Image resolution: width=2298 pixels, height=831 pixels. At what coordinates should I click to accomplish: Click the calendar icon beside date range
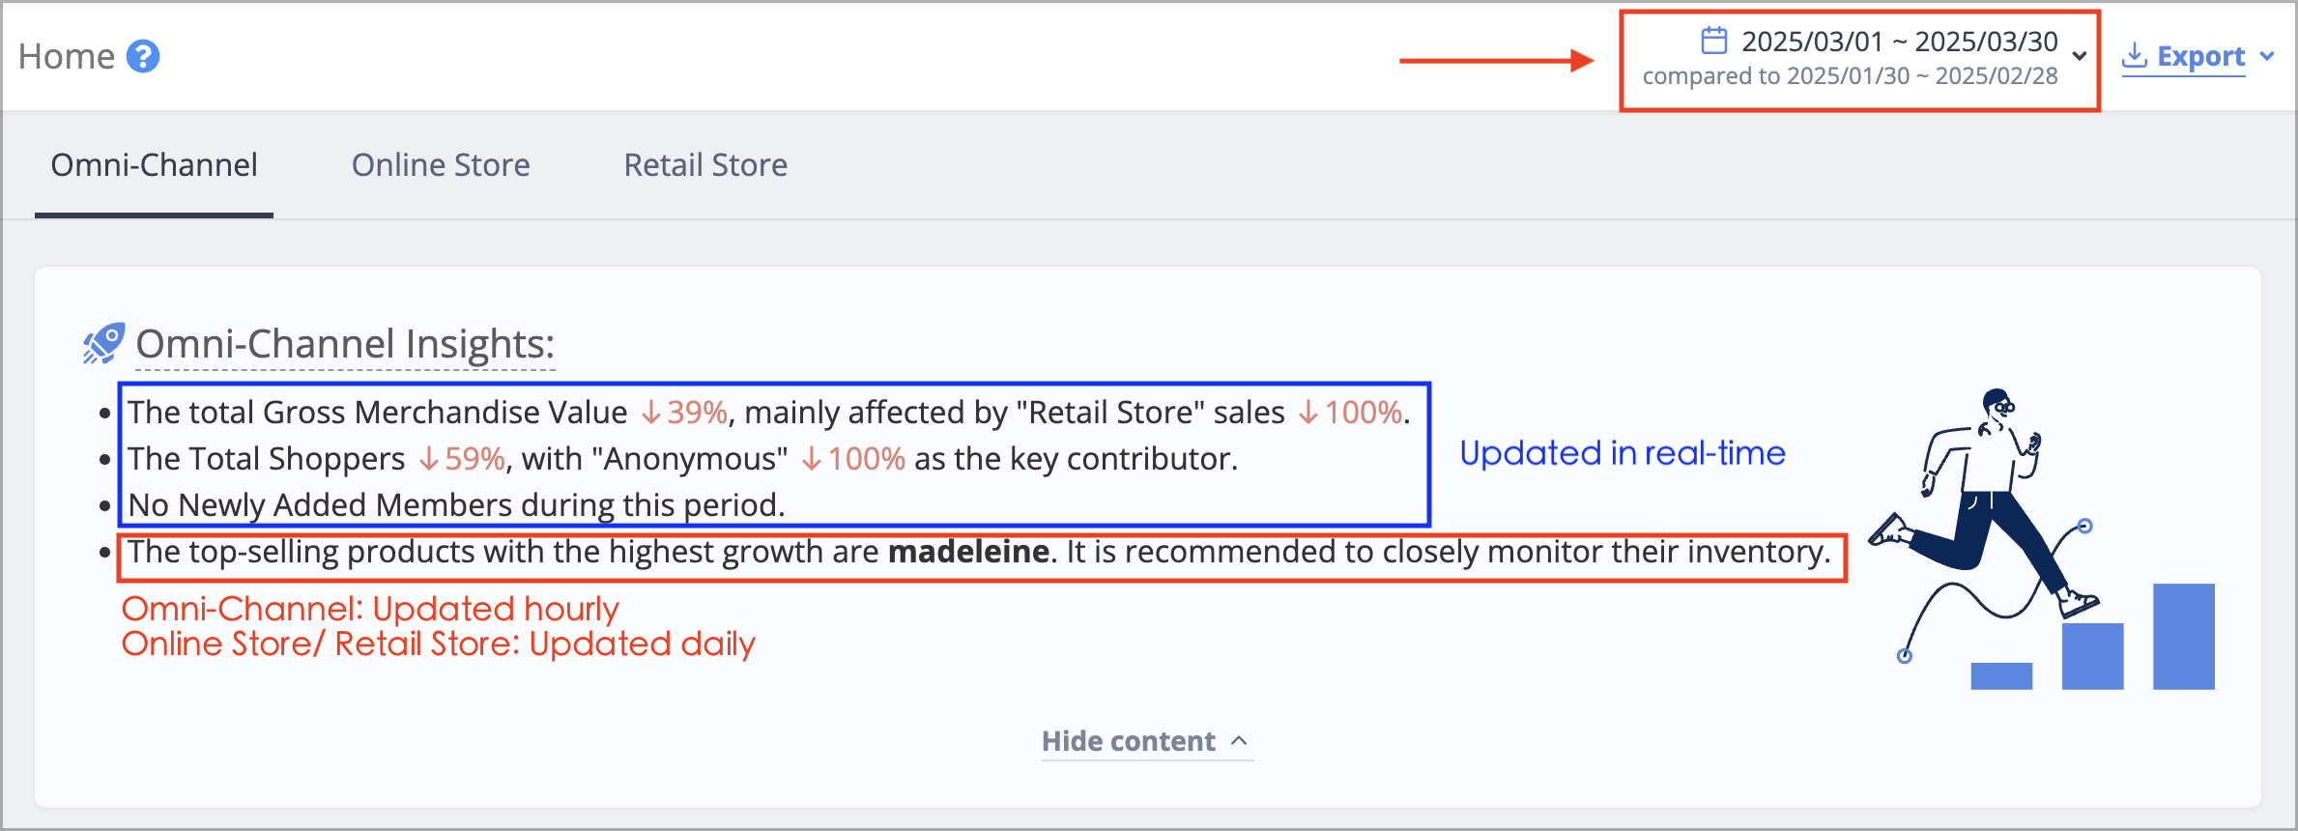1713,41
